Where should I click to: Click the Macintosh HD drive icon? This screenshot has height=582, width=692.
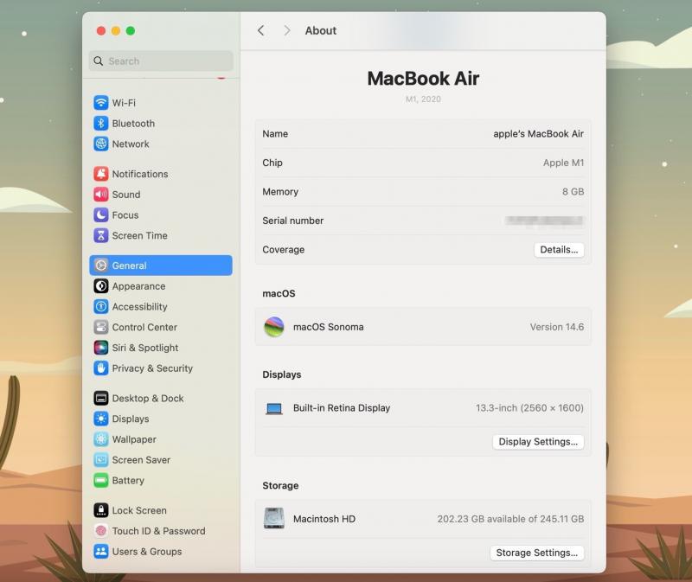(273, 519)
